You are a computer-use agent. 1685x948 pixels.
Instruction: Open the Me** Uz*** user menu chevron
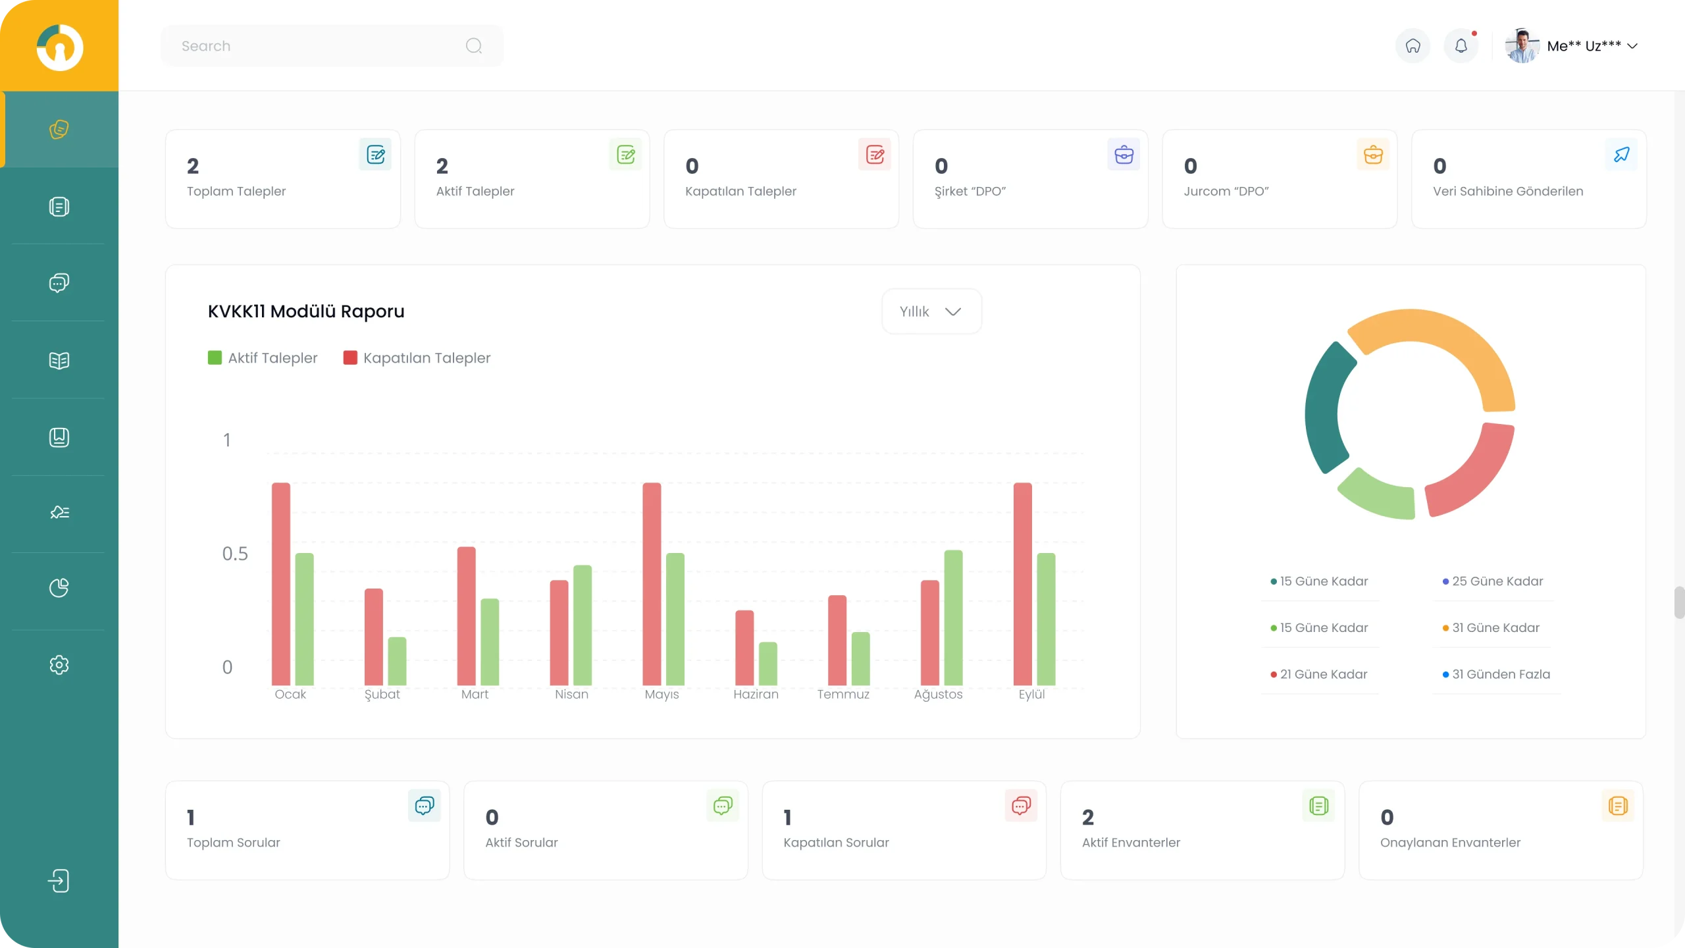point(1632,46)
